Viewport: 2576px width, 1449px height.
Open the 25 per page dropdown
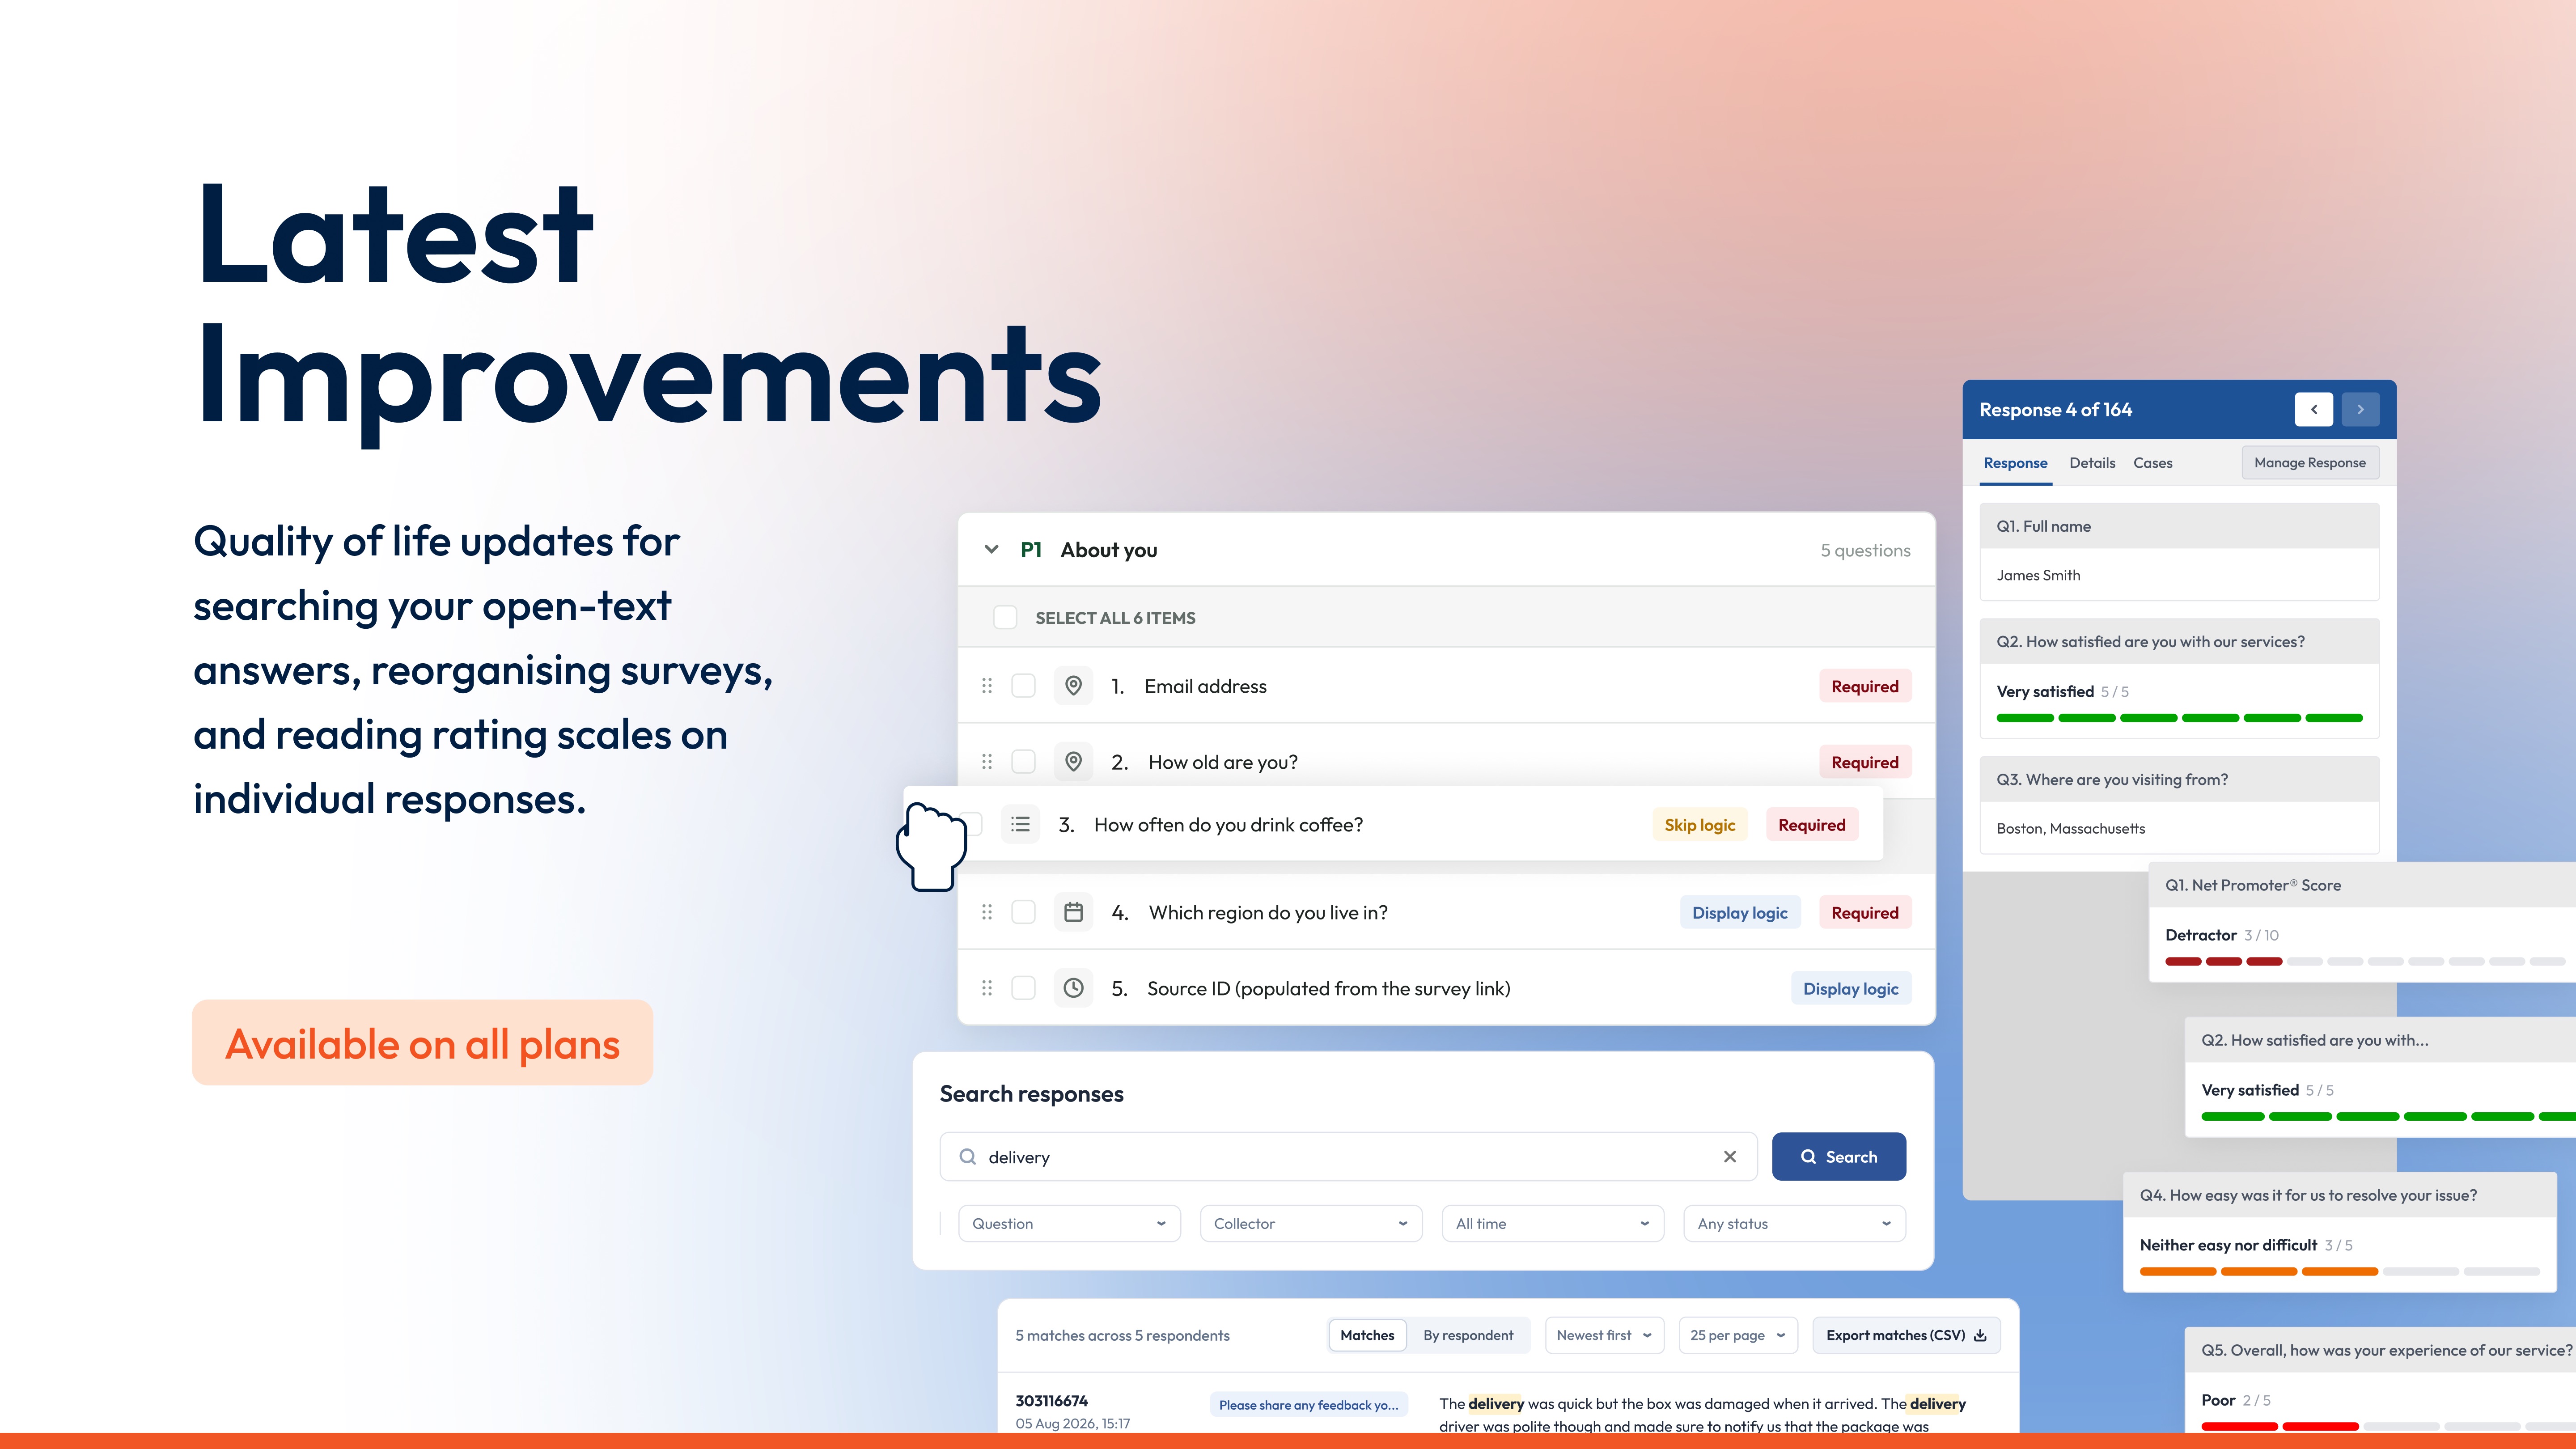pos(1738,1335)
